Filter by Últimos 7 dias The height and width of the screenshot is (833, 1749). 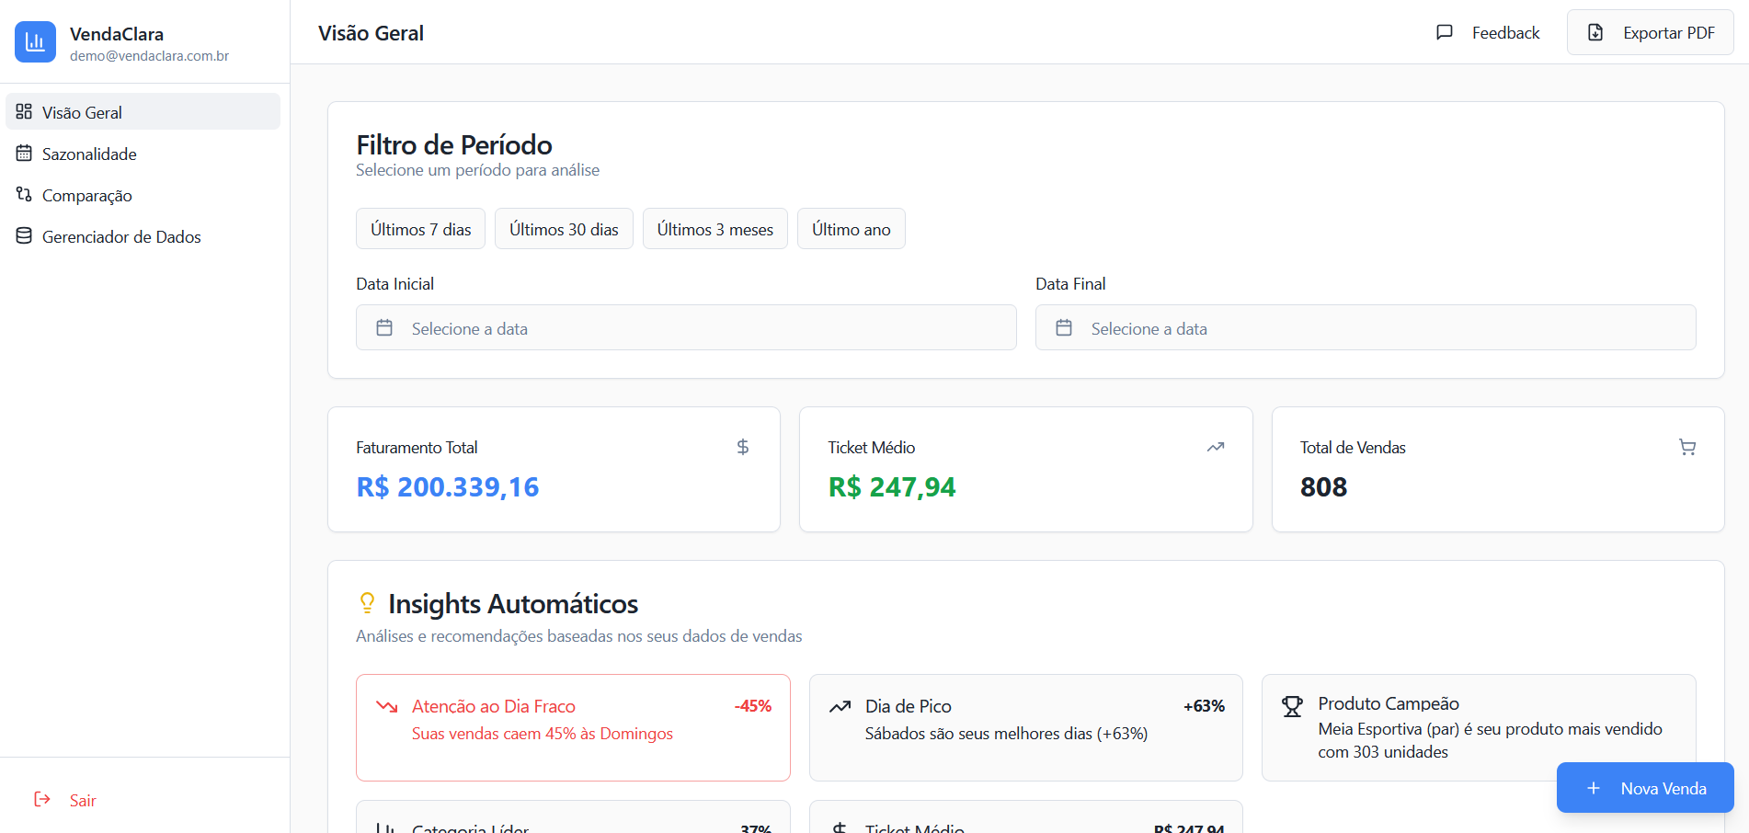pyautogui.click(x=421, y=229)
